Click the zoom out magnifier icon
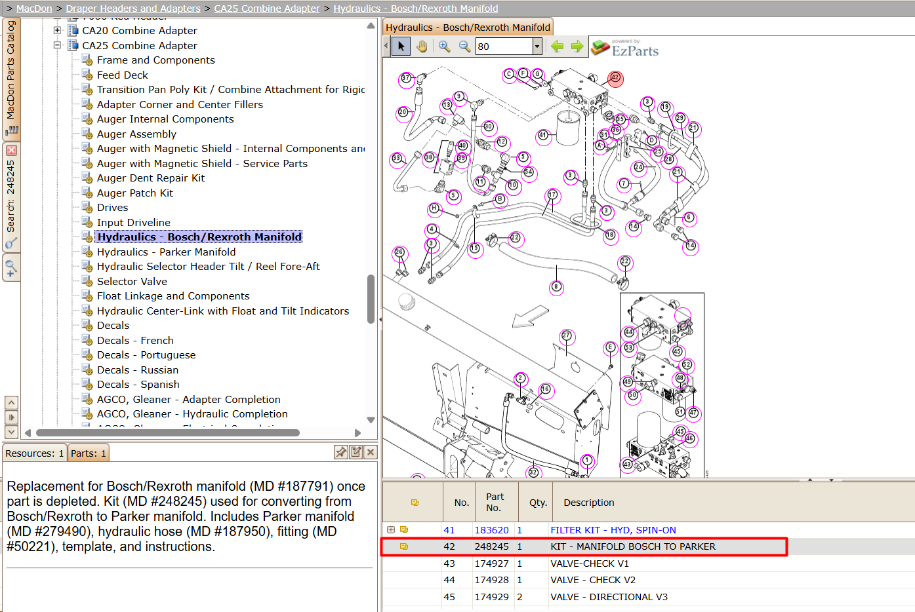Viewport: 915px width, 612px height. pos(464,47)
